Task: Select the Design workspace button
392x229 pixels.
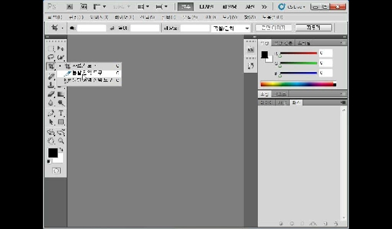Action: [206, 7]
